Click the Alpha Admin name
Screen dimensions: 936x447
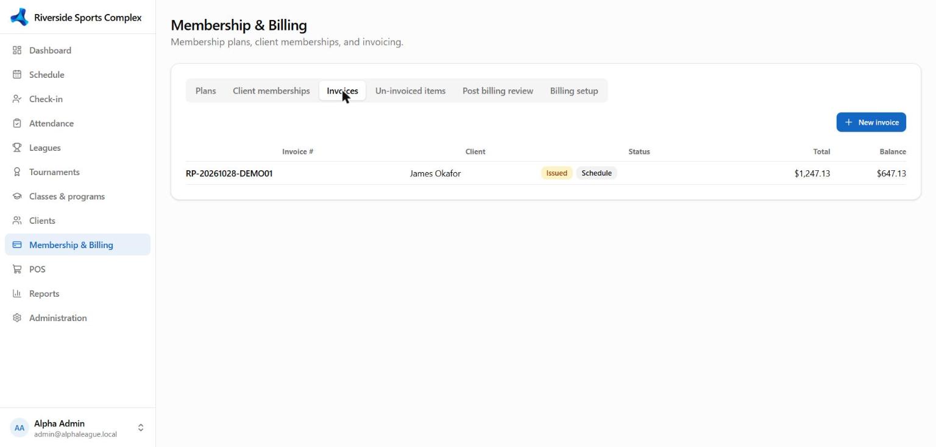pyautogui.click(x=59, y=423)
